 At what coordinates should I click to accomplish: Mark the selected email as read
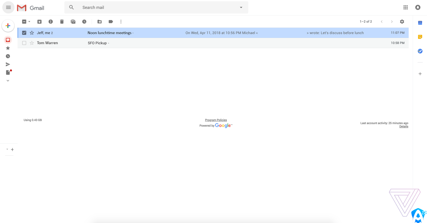(x=73, y=22)
